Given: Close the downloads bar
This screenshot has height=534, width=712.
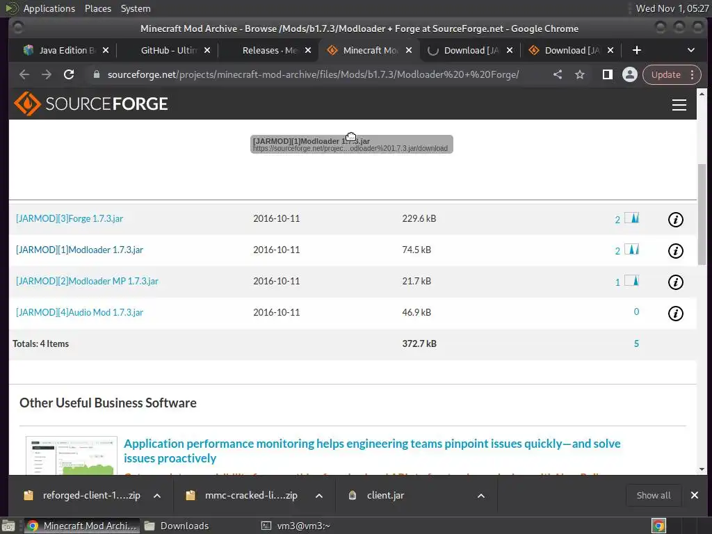Looking at the screenshot, I should [695, 495].
